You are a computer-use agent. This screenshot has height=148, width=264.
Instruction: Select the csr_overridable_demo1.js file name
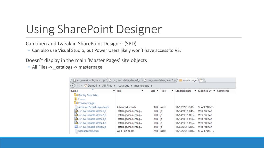tap(92, 111)
